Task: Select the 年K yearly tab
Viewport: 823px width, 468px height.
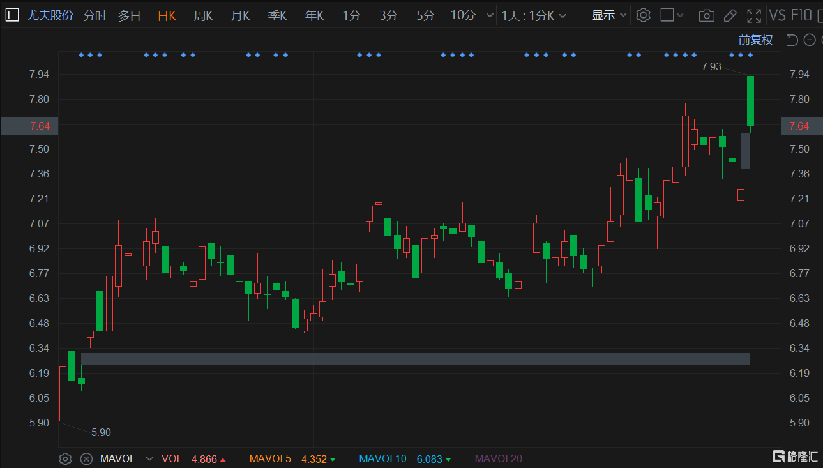Action: (x=314, y=16)
